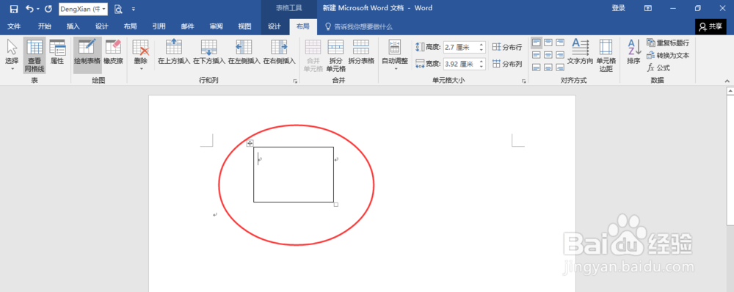Open print preview from quick access toolbar
The image size is (734, 292).
point(118,9)
